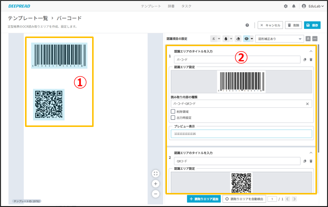Click the water drop color icon
This screenshot has height=207, width=328.
(226, 39)
